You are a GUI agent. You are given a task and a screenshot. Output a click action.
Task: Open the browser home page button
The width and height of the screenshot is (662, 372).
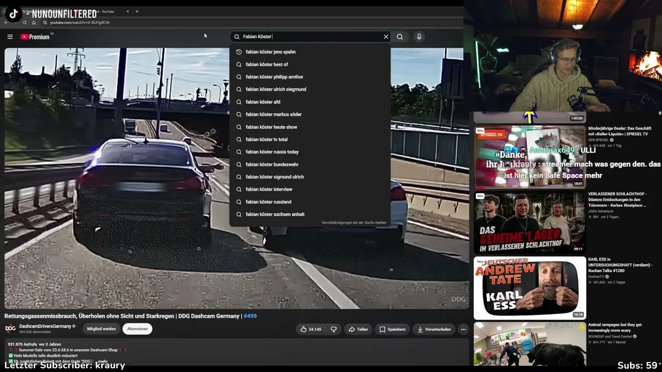click(x=34, y=23)
